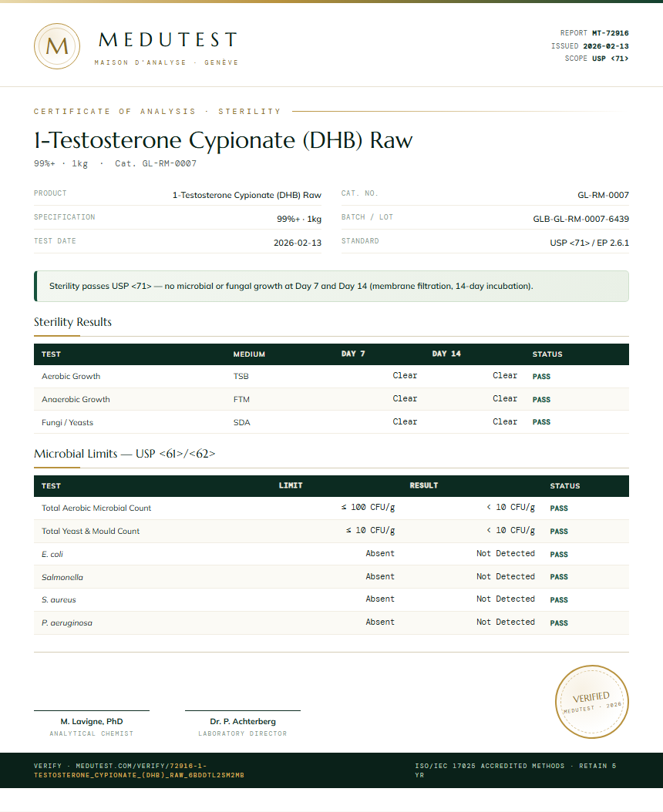Click the Sterility Results section heading
Screen dimensions: 663x812
pos(72,322)
